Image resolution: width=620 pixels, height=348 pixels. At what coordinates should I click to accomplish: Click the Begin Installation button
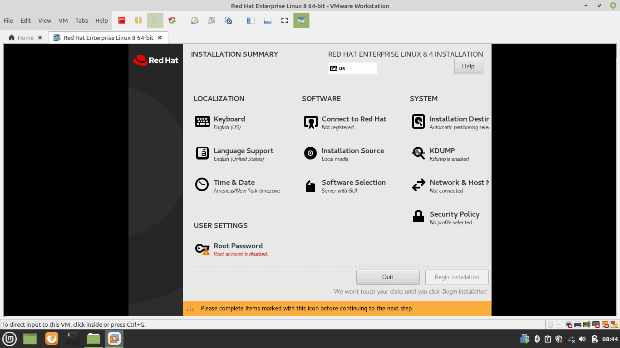point(457,277)
